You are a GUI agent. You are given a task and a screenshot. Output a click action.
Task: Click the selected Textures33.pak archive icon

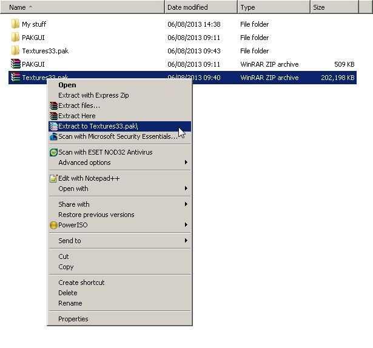coord(16,78)
